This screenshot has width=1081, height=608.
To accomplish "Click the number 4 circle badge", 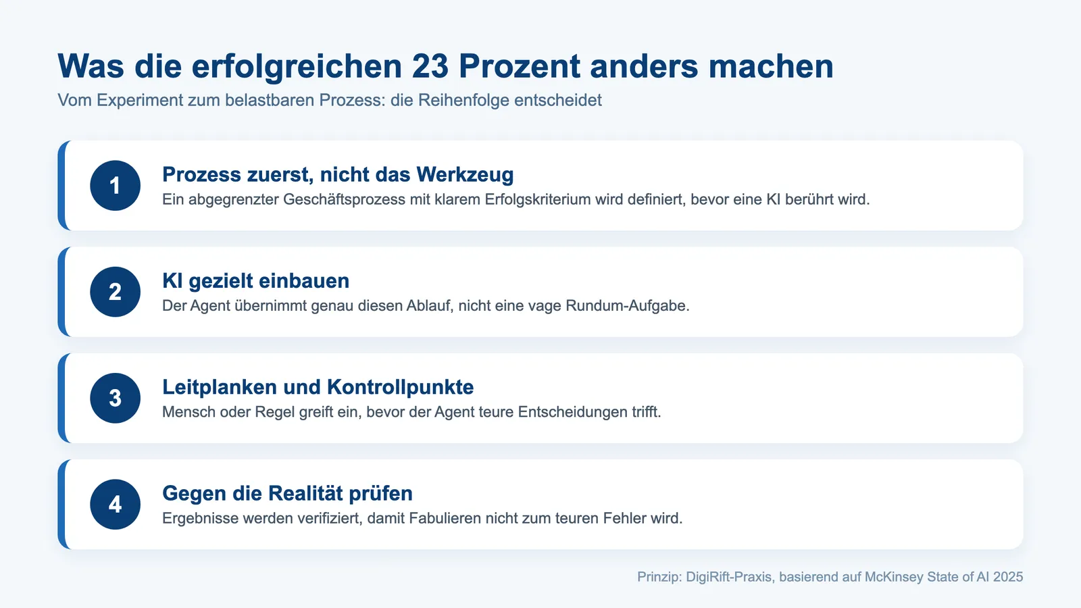I will coord(116,505).
